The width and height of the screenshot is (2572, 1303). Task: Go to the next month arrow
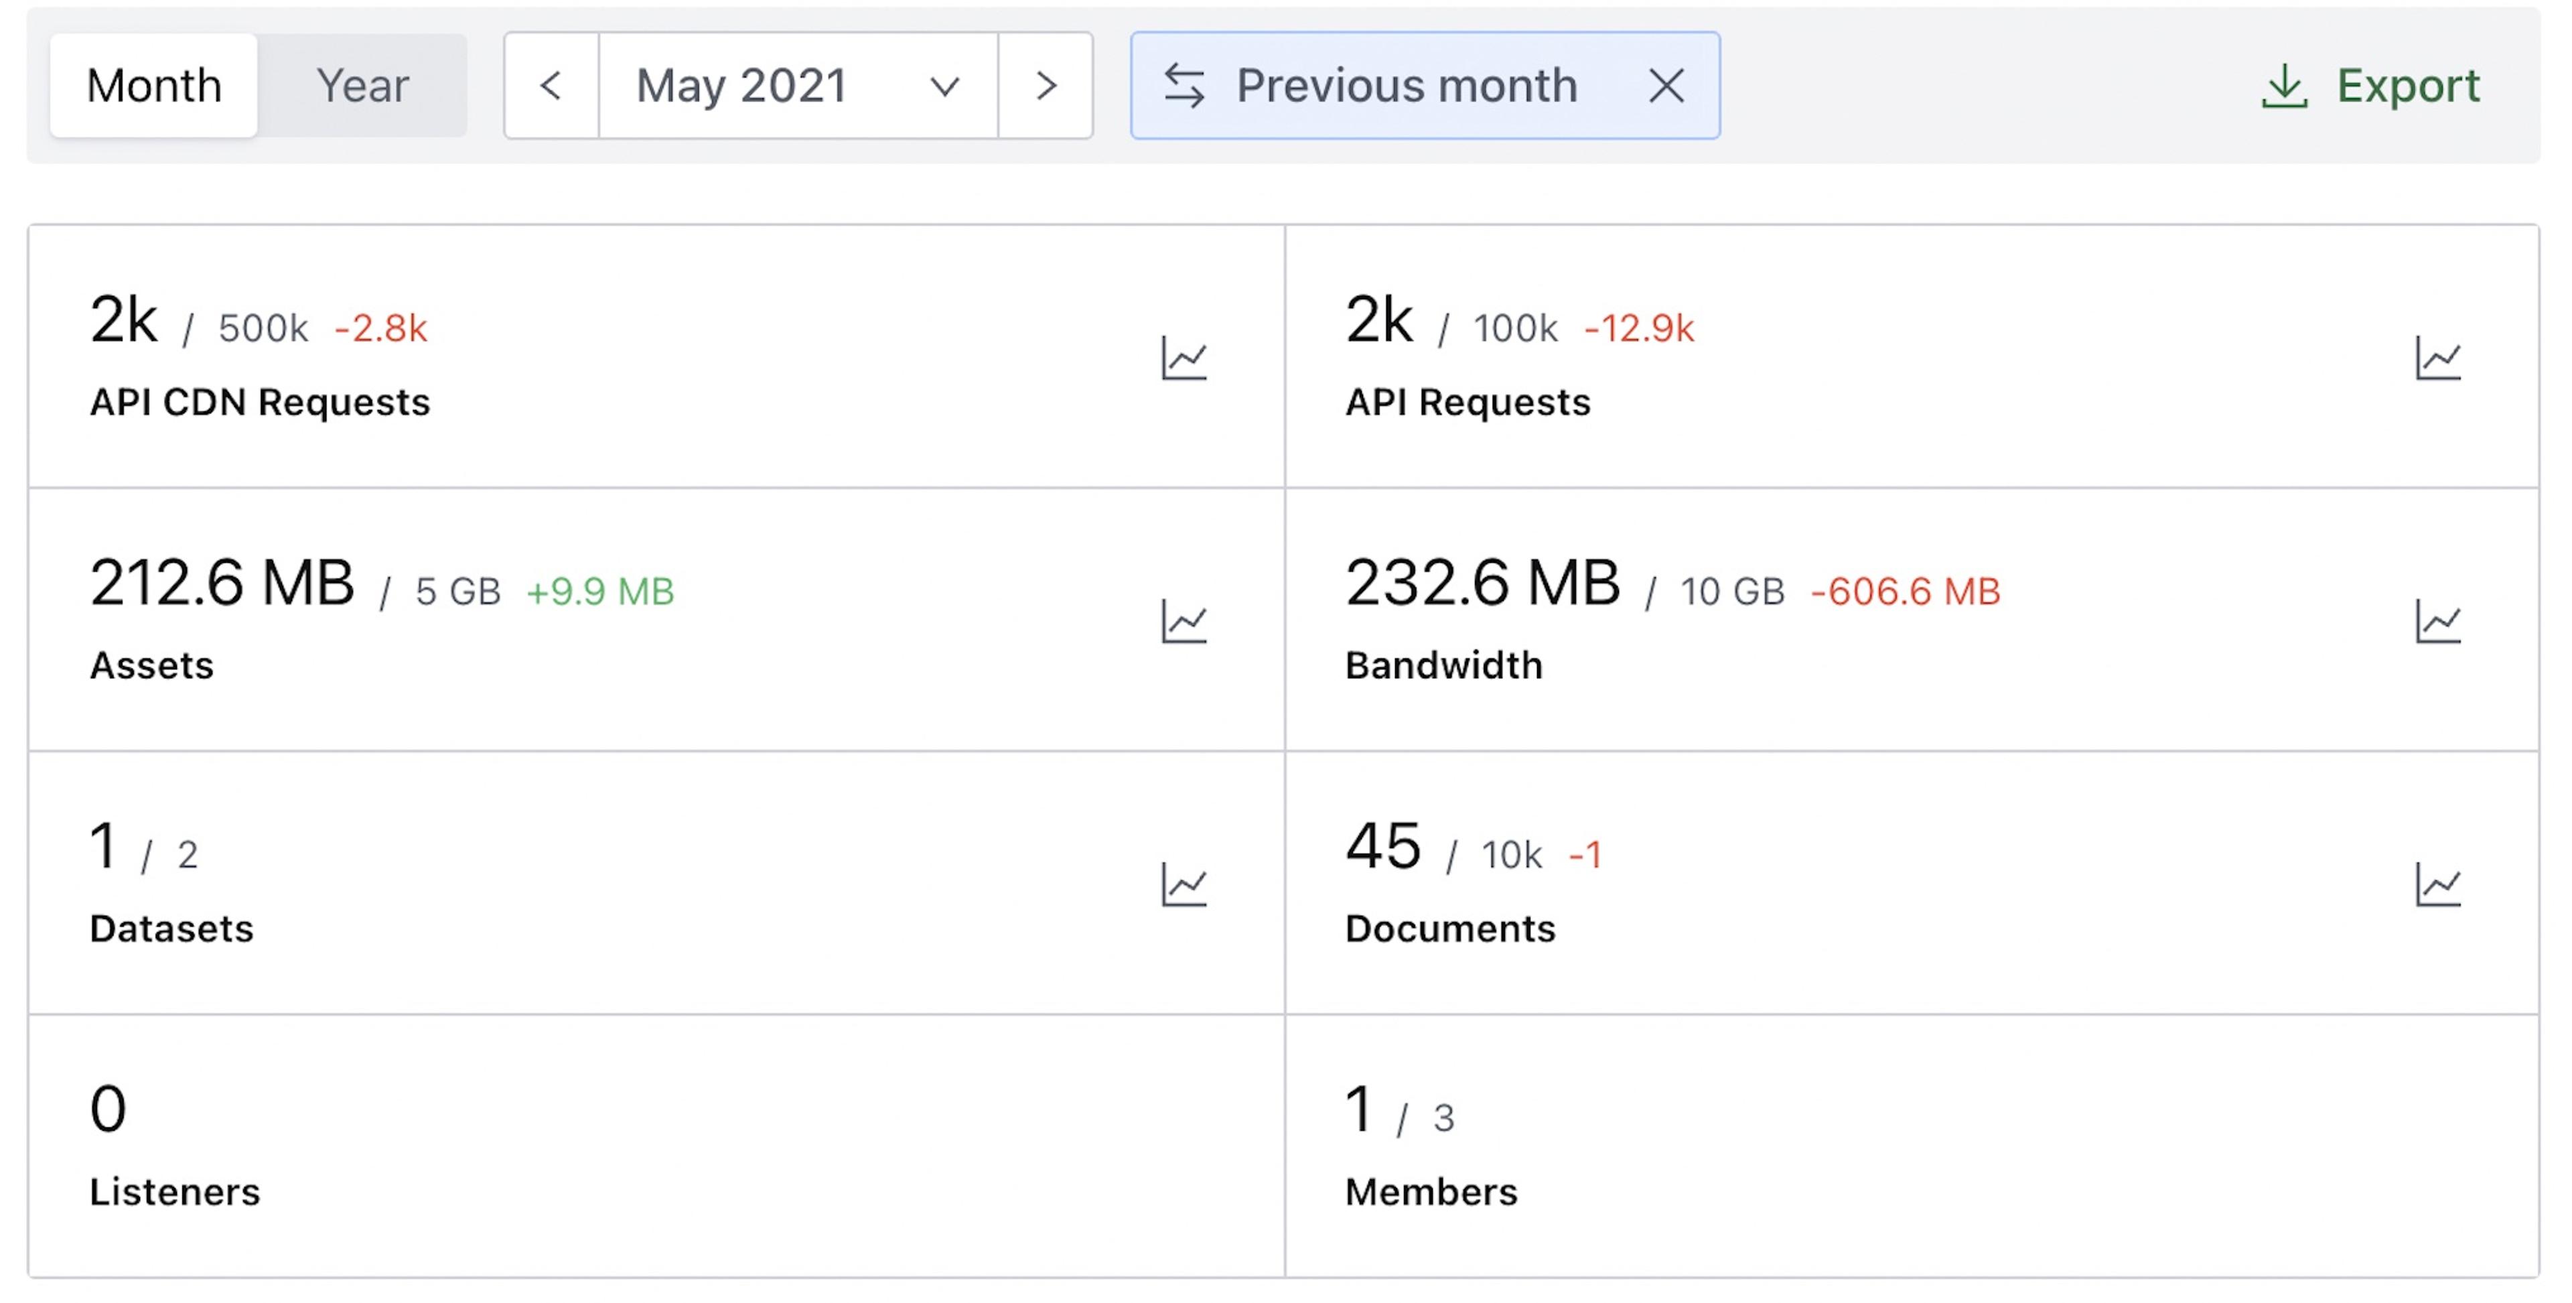[x=1046, y=86]
